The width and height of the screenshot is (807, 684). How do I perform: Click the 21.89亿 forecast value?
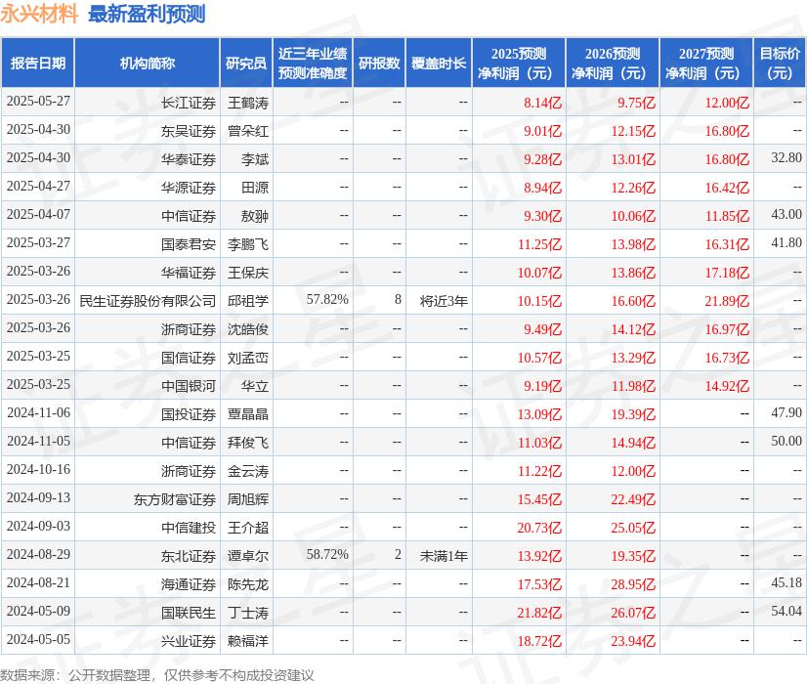click(727, 301)
